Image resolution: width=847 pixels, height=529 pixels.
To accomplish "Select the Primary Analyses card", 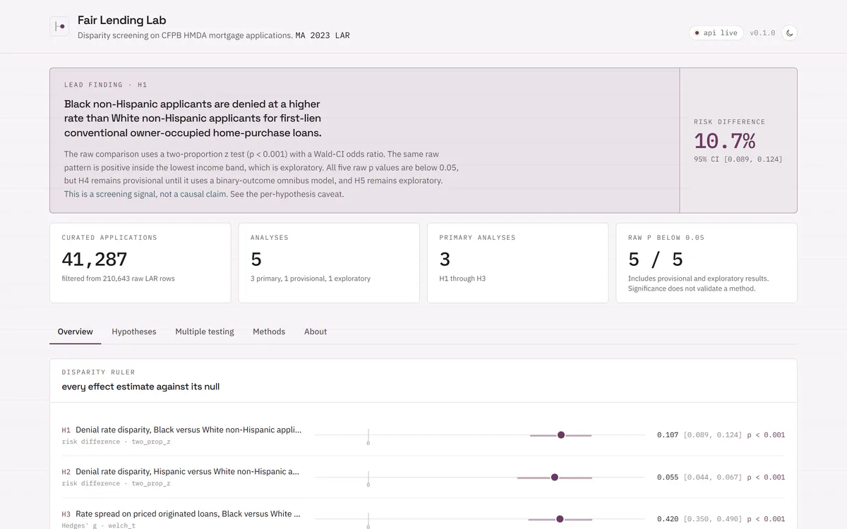I will click(x=518, y=263).
